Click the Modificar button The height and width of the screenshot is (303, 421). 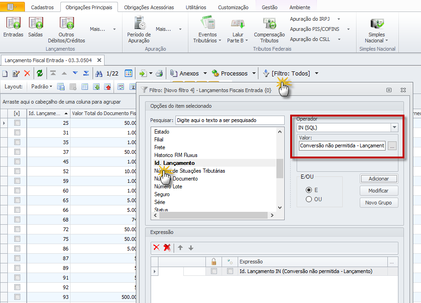(379, 191)
